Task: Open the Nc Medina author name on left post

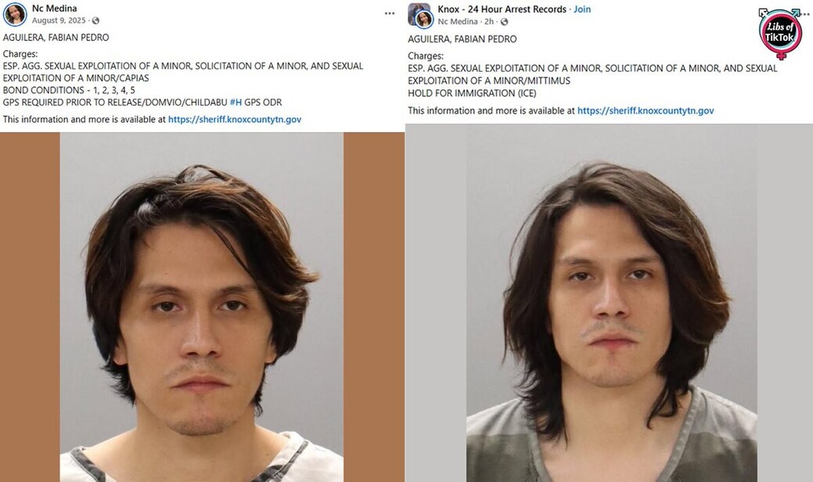Action: point(55,9)
